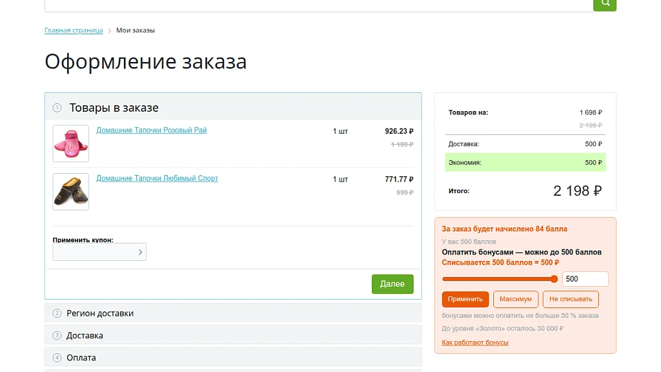Viewport: 661px width, 372px height.
Task: Open black slippers product thumbnail
Action: point(71,191)
